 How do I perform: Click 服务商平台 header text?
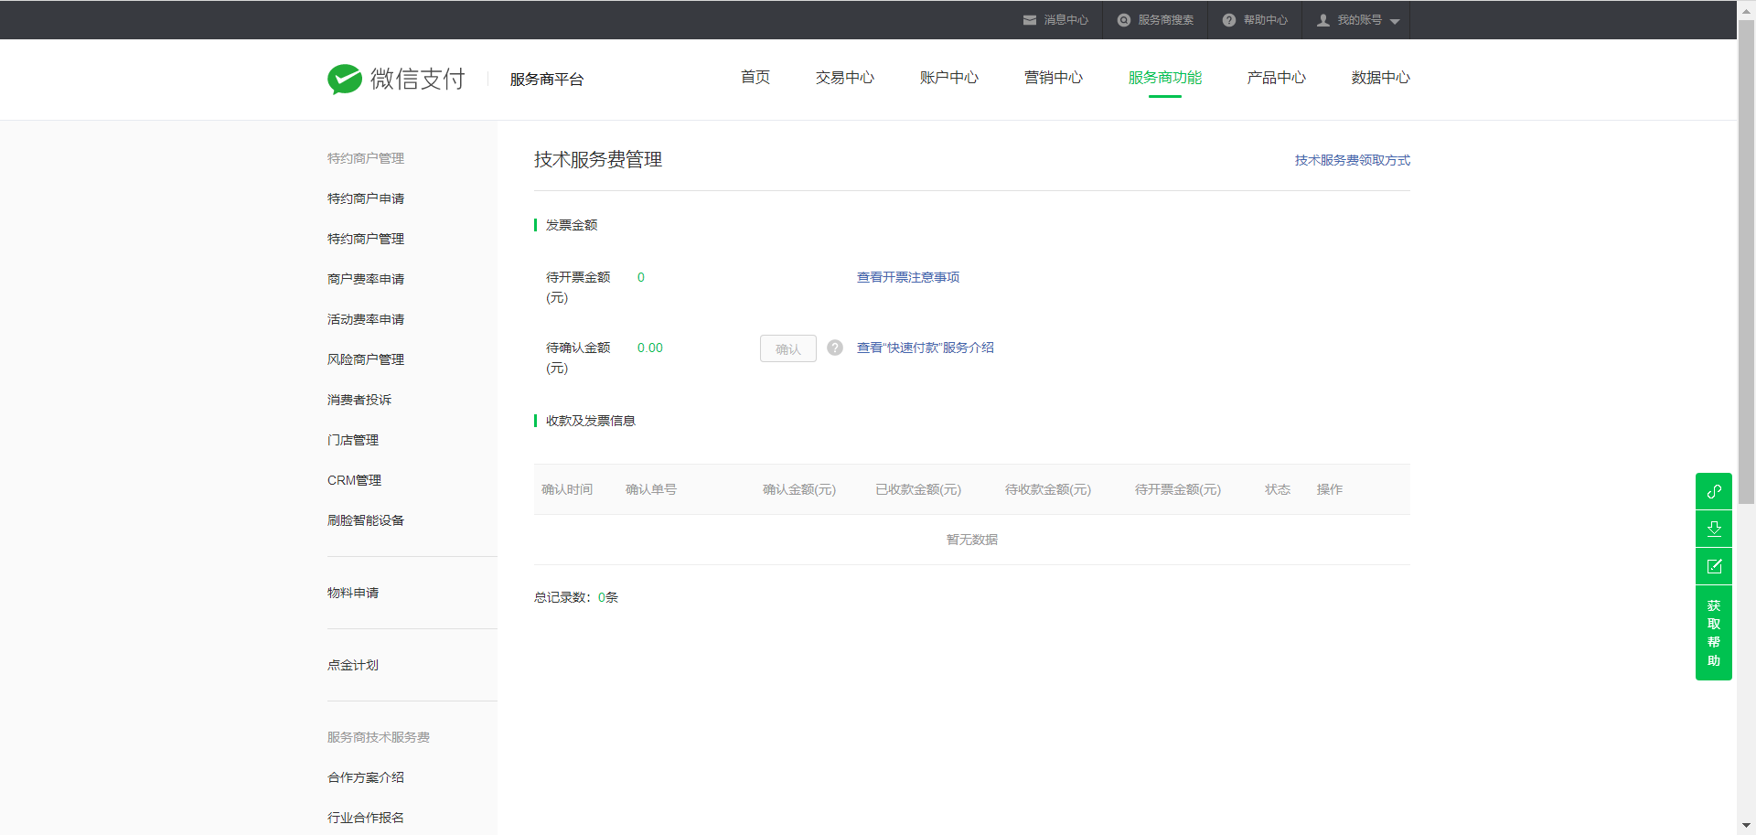547,80
